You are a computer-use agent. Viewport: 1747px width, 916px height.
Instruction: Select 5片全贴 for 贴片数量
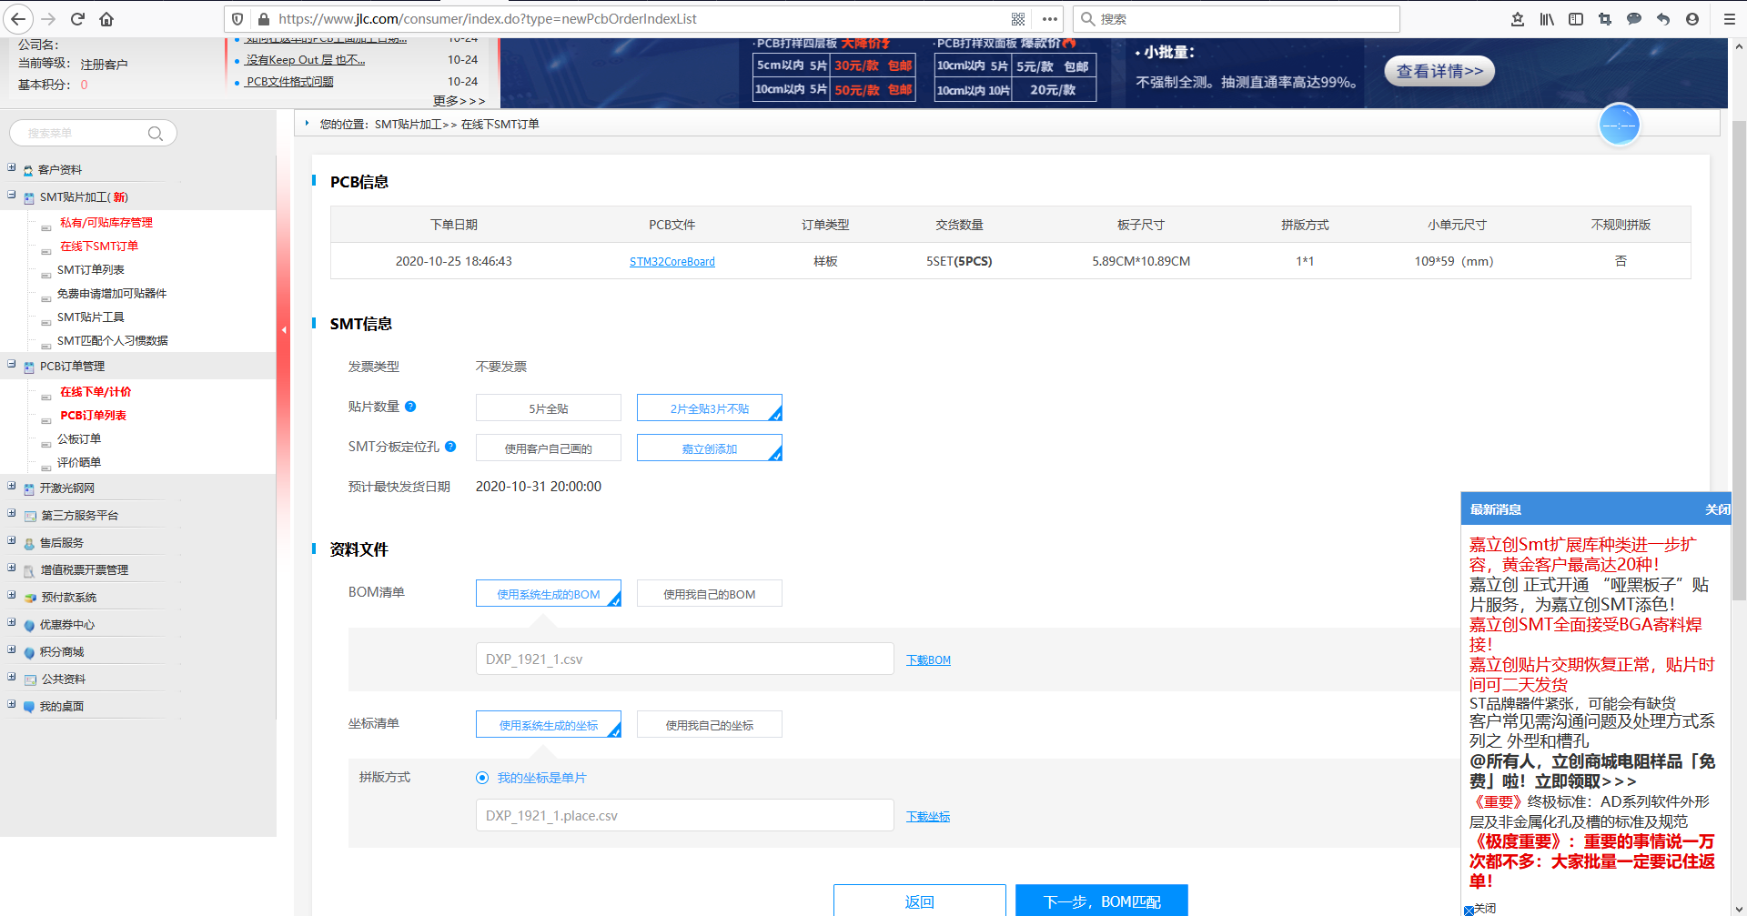[548, 408]
